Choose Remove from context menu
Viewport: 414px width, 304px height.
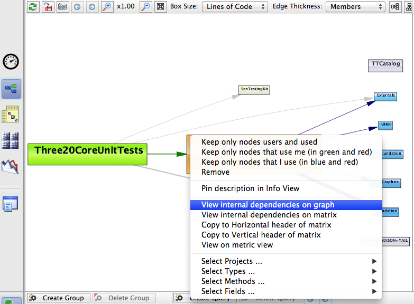tap(286, 172)
